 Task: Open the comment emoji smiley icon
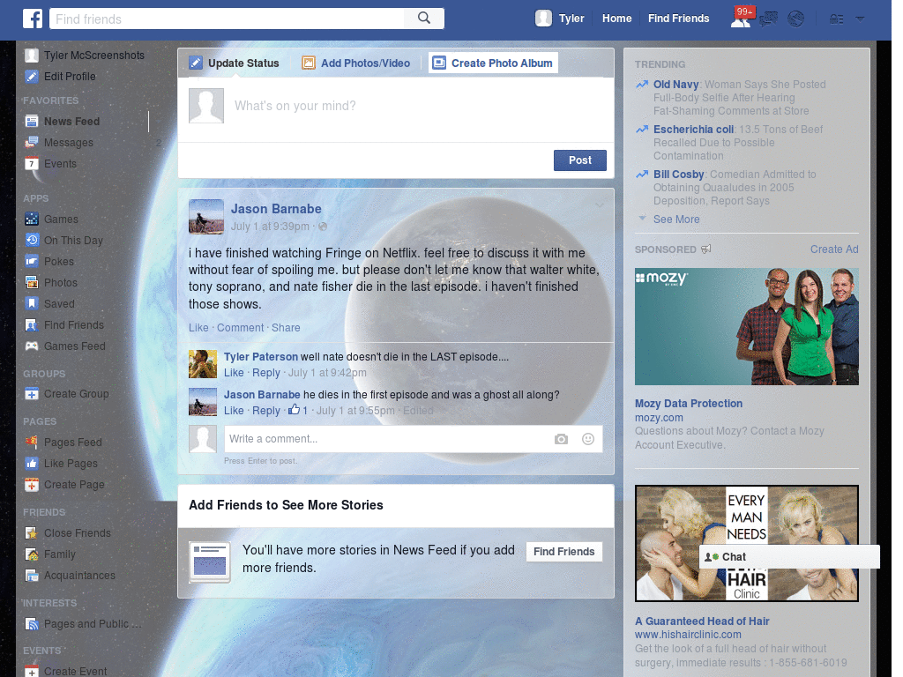click(588, 439)
